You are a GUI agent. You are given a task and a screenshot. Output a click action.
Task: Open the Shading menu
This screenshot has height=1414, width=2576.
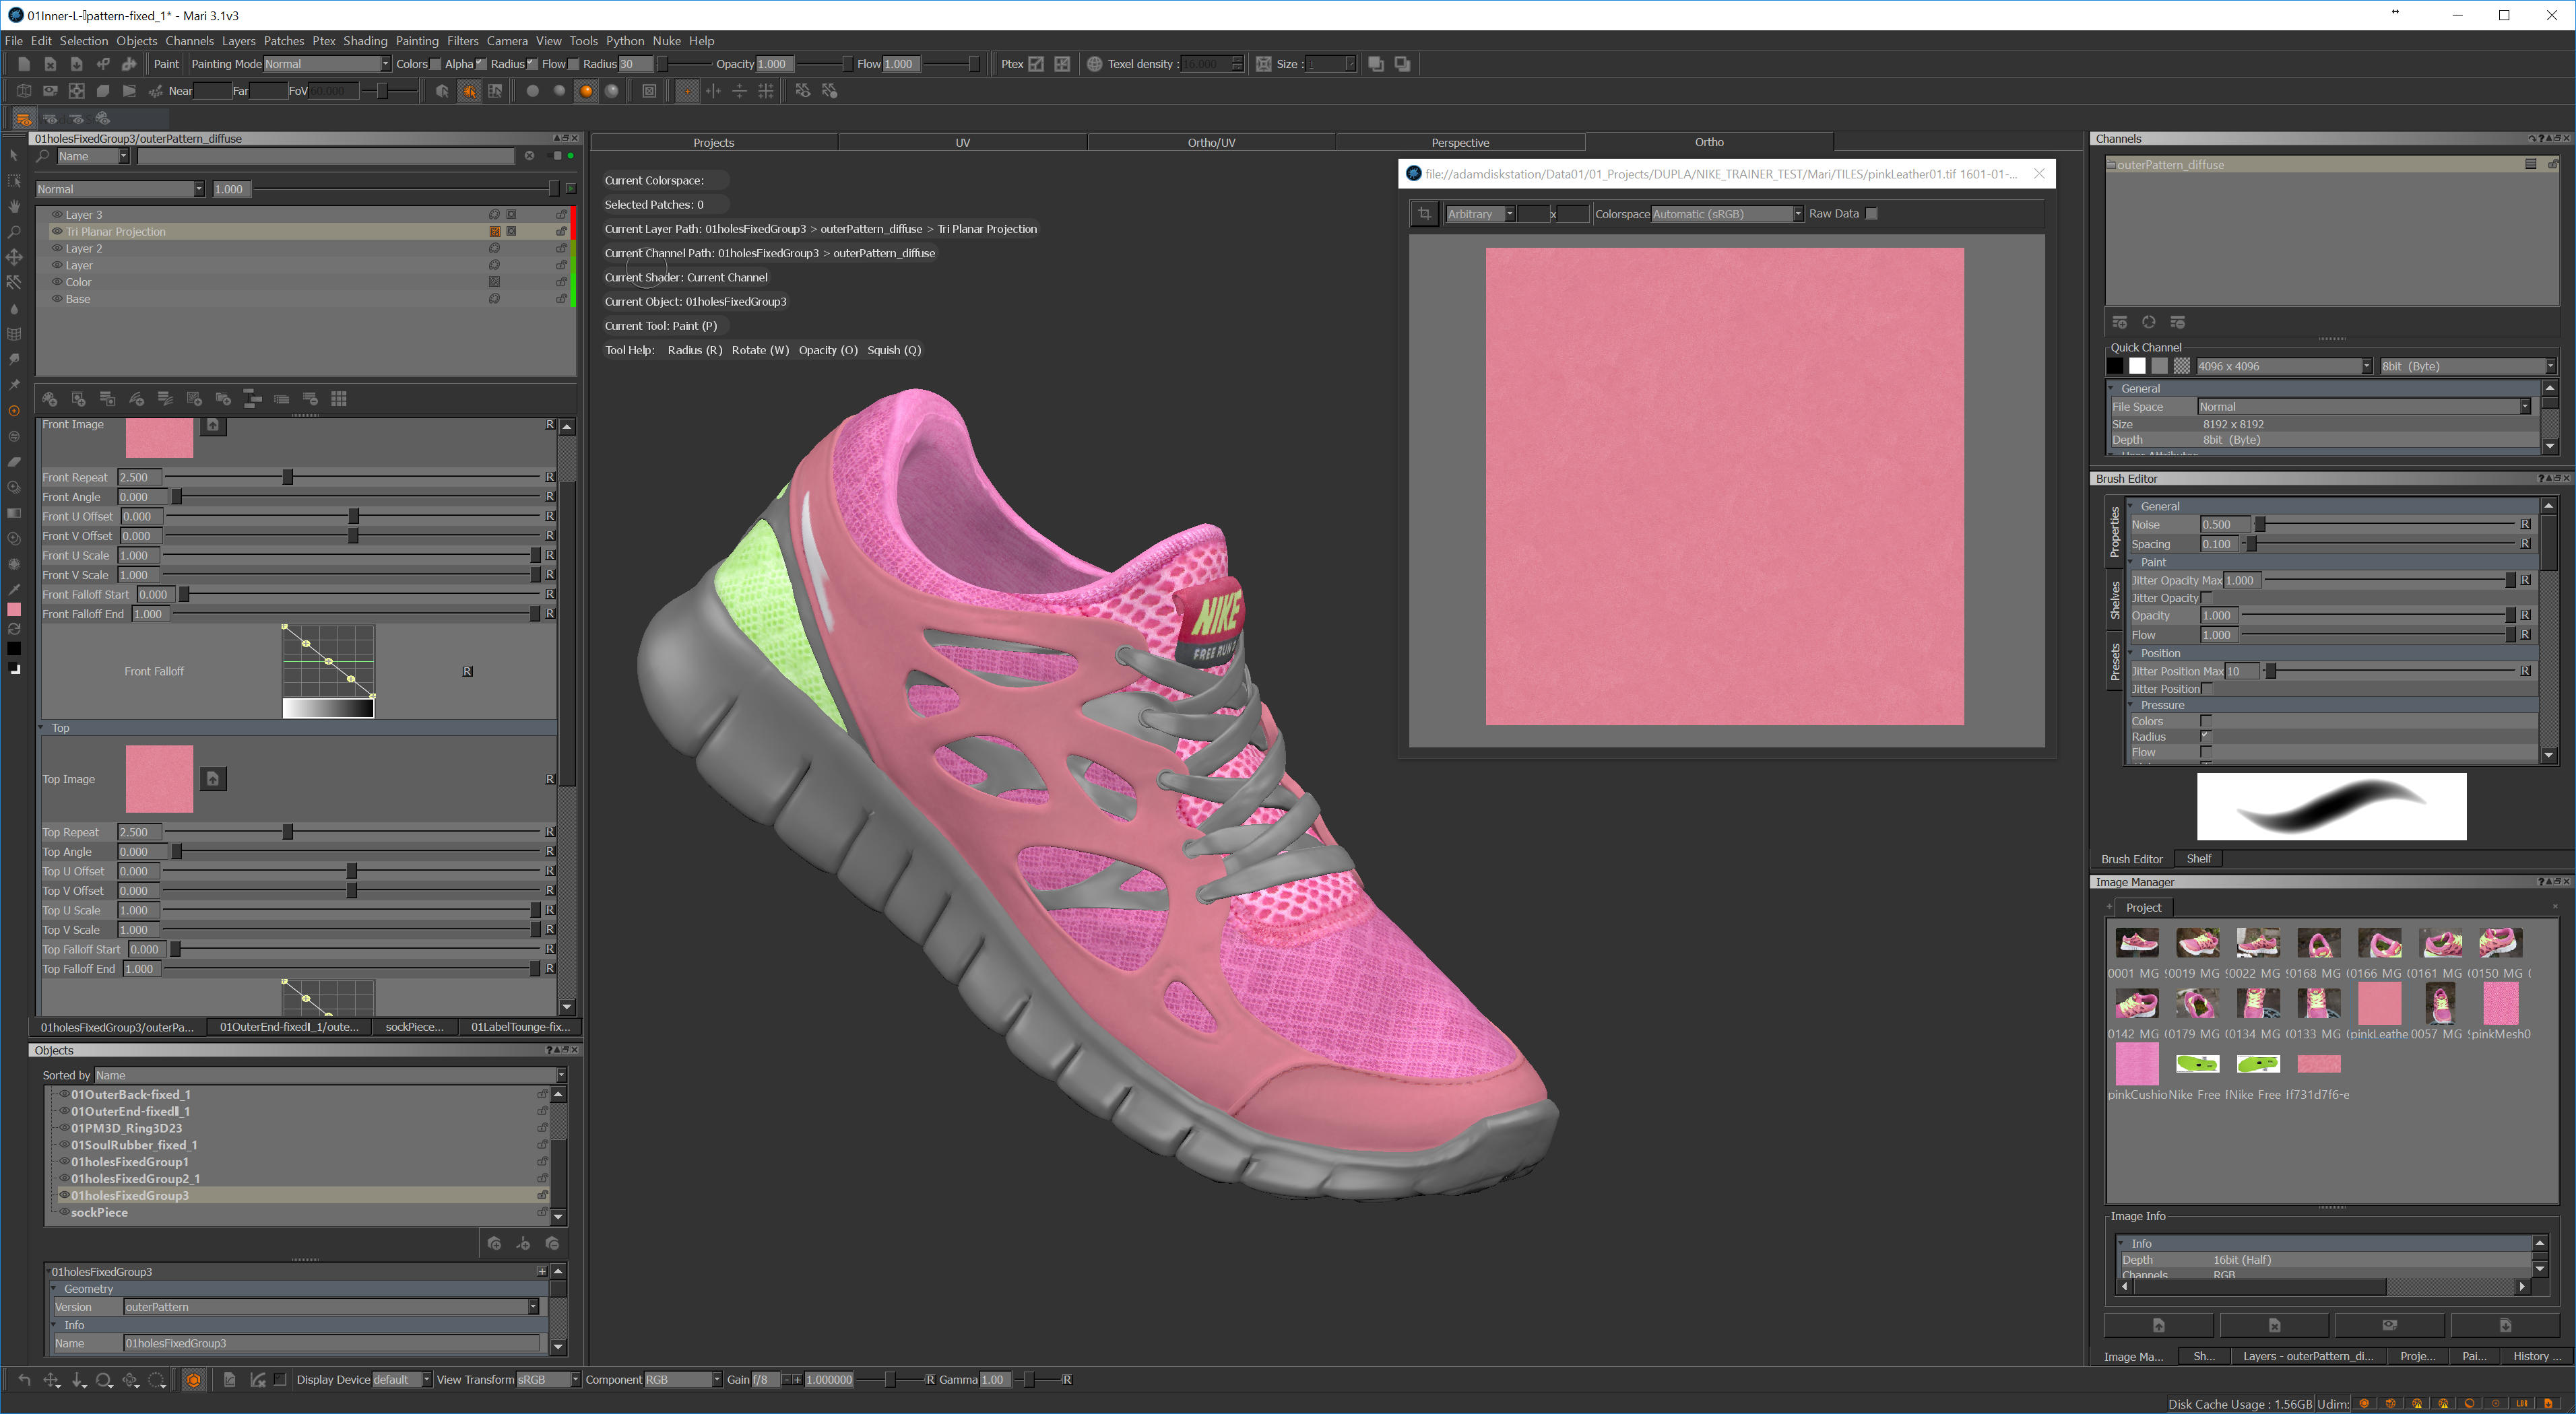[x=365, y=41]
